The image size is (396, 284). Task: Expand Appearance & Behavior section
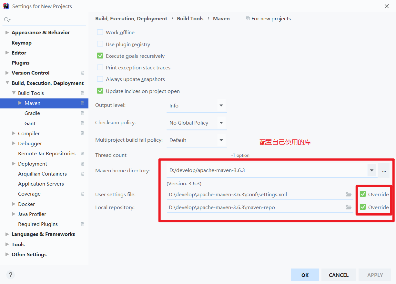click(7, 33)
